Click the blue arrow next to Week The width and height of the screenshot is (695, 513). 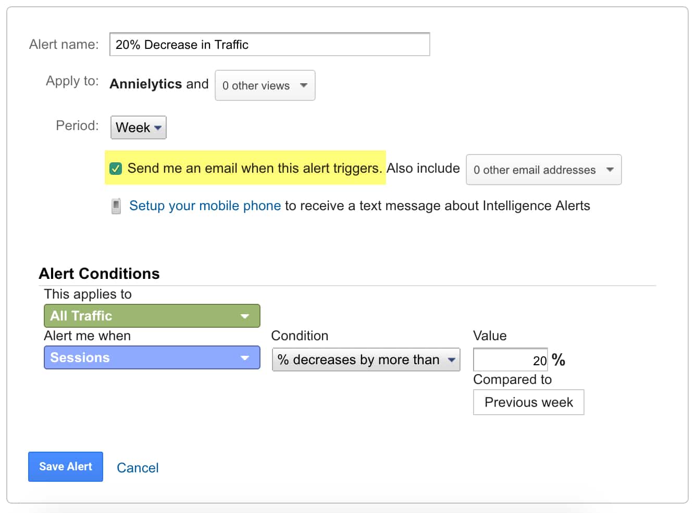[x=158, y=128]
